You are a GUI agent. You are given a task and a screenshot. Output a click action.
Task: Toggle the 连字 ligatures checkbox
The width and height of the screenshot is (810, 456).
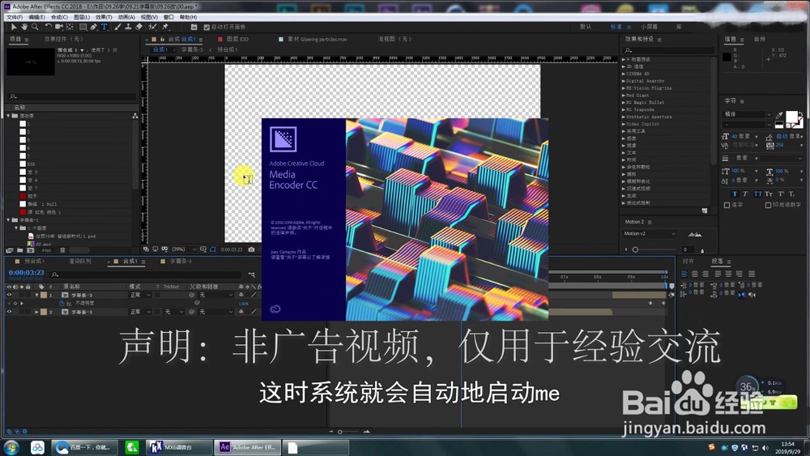click(727, 205)
